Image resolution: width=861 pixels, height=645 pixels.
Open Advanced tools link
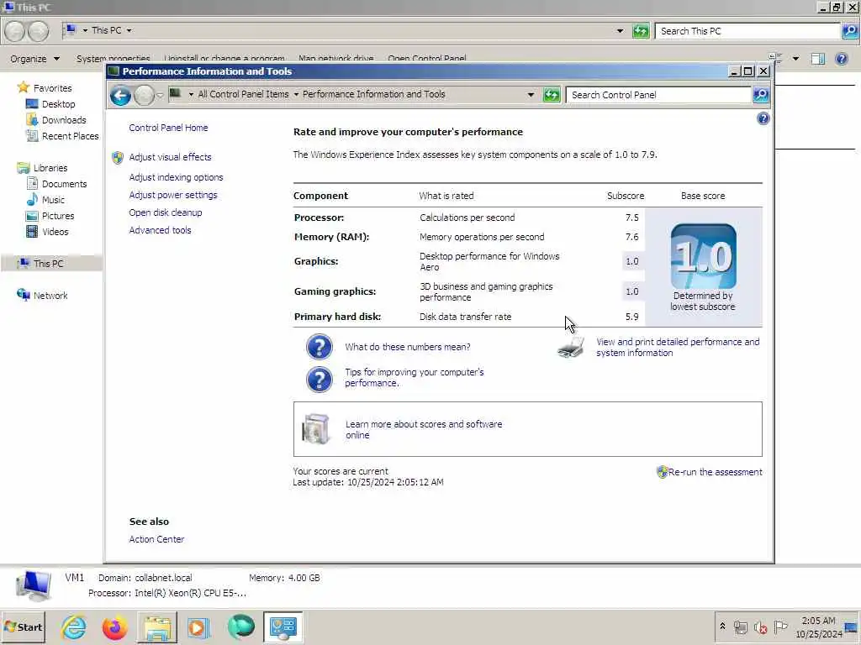pos(160,230)
